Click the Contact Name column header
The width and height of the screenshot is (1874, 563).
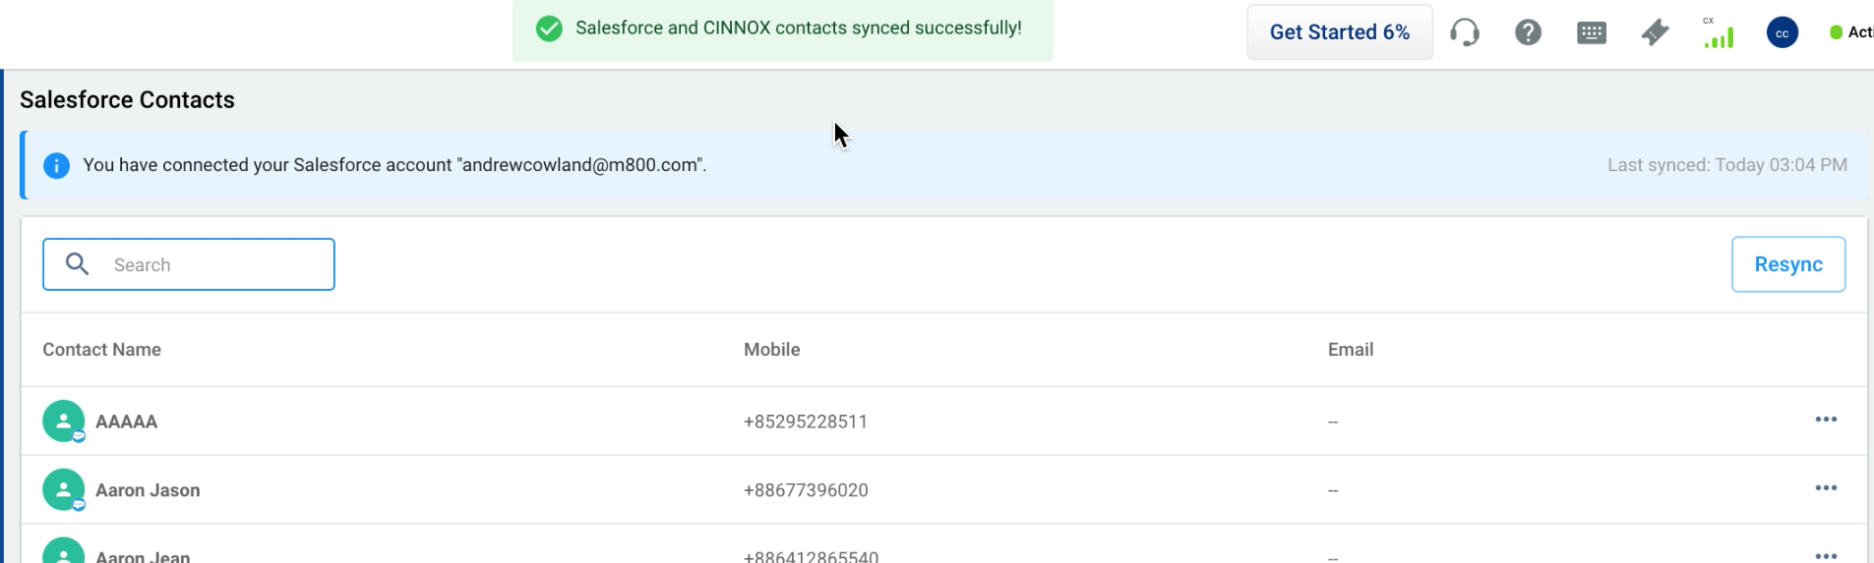coord(101,350)
